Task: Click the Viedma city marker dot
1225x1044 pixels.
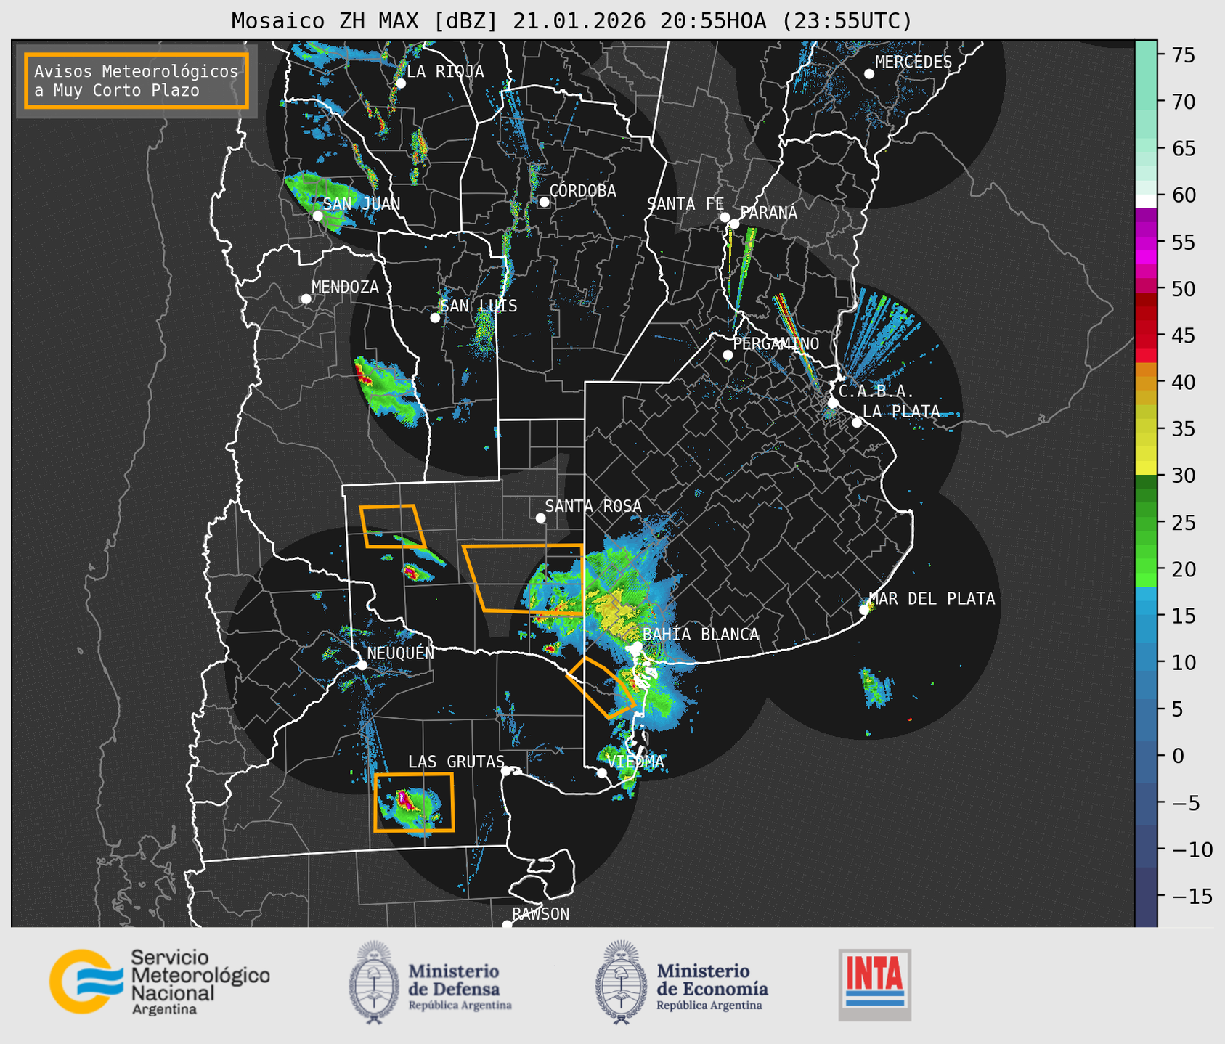Action: click(601, 772)
